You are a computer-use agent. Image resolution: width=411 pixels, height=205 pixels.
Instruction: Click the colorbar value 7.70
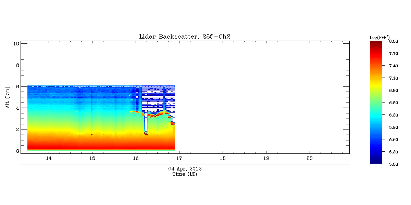tap(394, 54)
